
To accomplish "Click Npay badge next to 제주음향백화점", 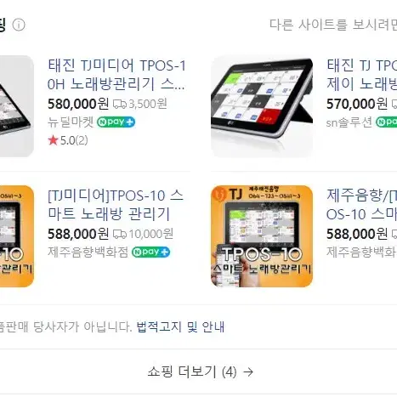I will [x=150, y=252].
